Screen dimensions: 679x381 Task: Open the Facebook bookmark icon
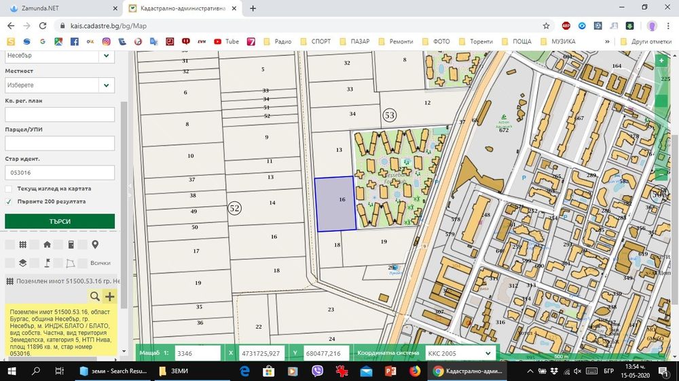(74, 41)
